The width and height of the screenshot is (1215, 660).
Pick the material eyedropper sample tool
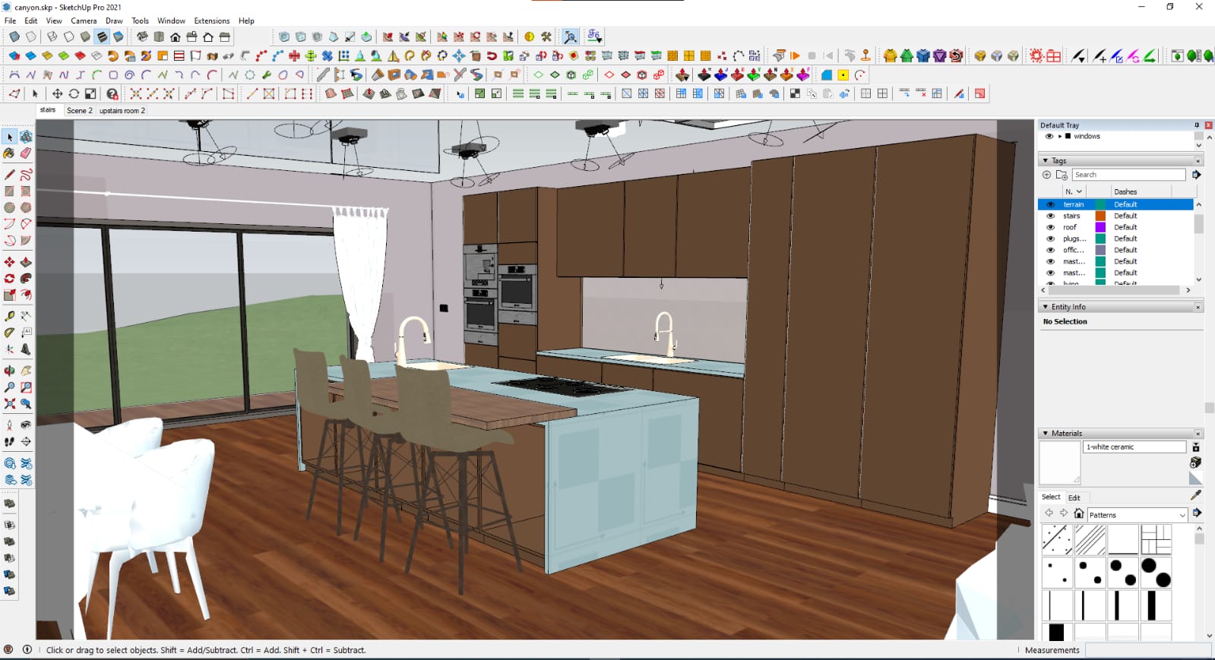(x=1195, y=495)
